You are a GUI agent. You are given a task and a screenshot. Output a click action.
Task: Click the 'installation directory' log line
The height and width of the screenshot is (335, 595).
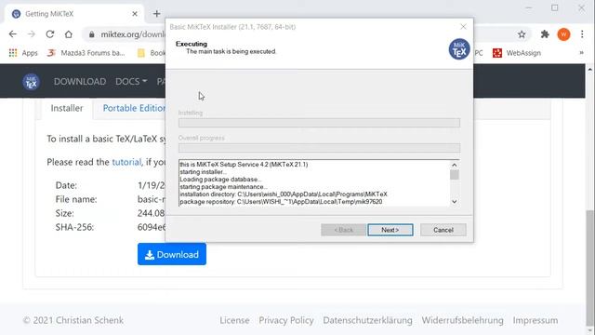283,194
